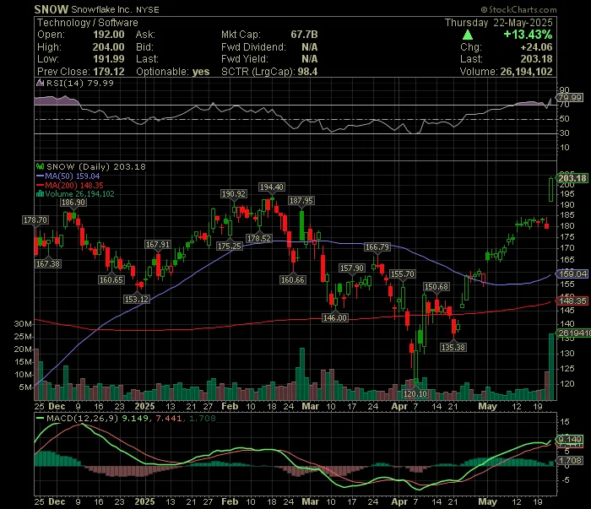
Task: Click the tallest rightmost volume bar
Action: point(551,366)
